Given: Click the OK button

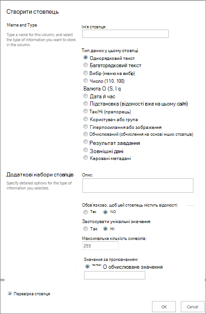Looking at the screenshot, I should [164, 306].
